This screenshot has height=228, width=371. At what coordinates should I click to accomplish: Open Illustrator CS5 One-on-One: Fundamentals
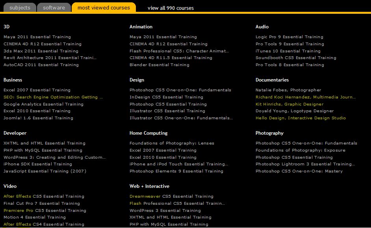click(x=181, y=118)
